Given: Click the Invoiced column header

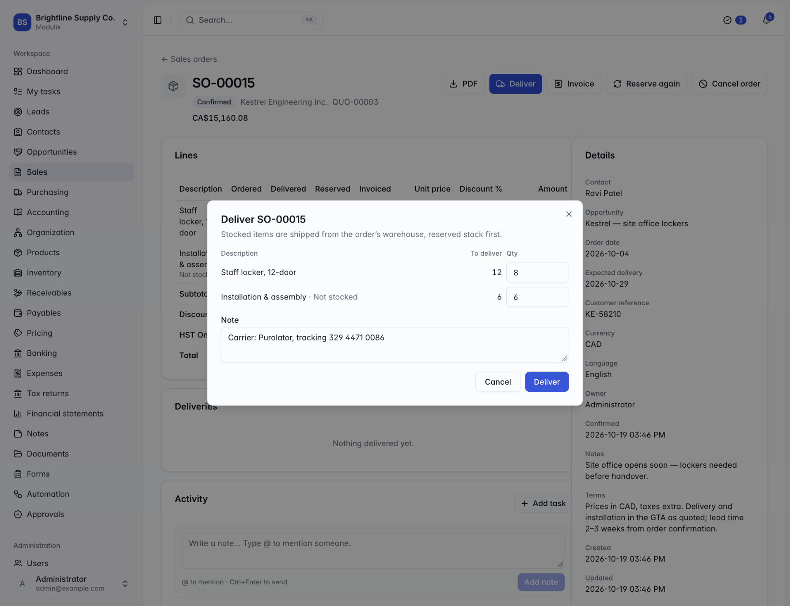Looking at the screenshot, I should (x=375, y=189).
